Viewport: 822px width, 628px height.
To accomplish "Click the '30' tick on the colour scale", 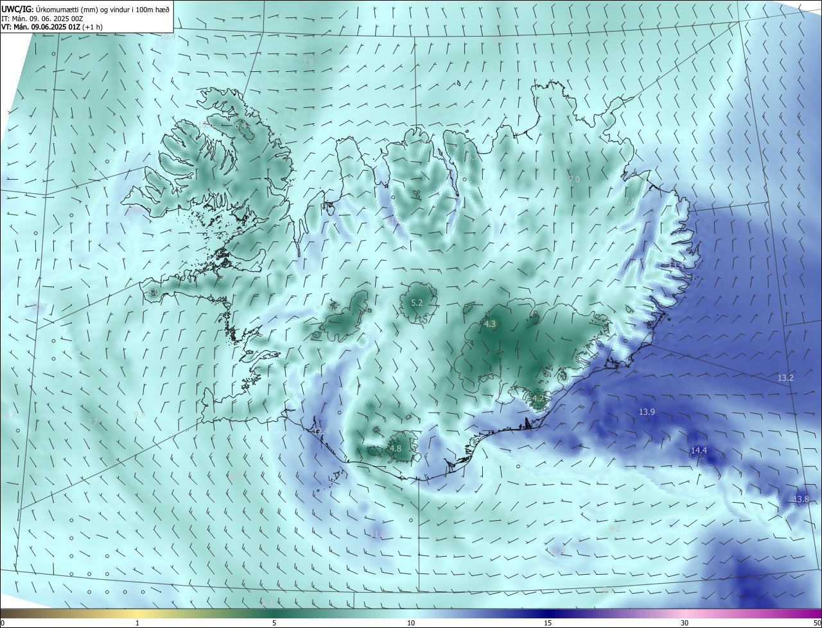I will point(685,623).
